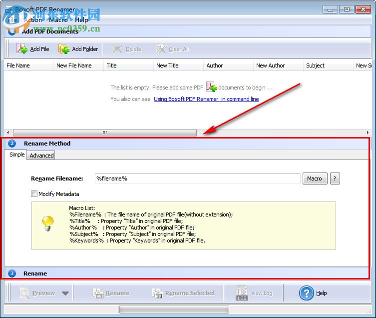Click the New Title column header
376x318 pixels.
pyautogui.click(x=178, y=65)
